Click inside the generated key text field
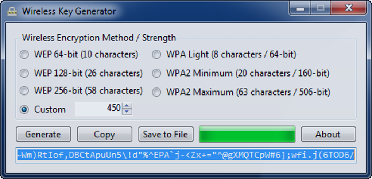Viewport: 372px width, 179px height. pyautogui.click(x=186, y=156)
